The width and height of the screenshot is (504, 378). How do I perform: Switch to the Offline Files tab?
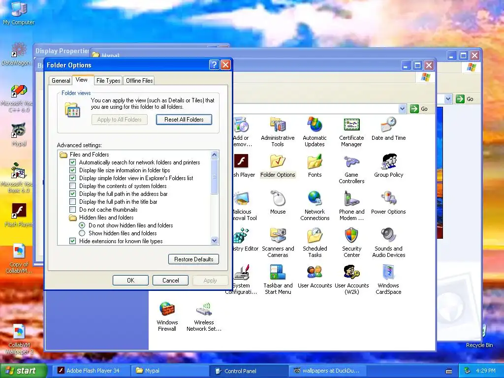coord(139,80)
